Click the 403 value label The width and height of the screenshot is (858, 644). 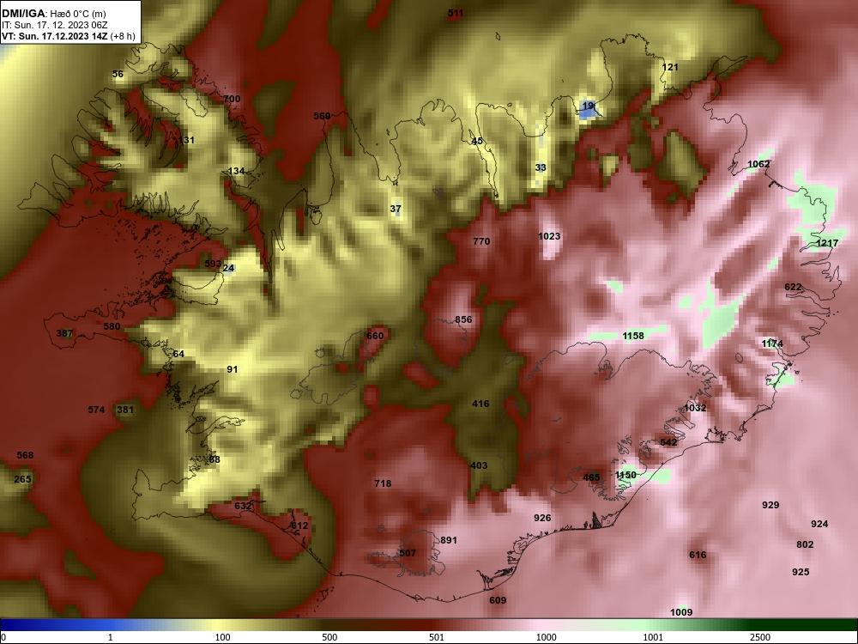pos(479,465)
